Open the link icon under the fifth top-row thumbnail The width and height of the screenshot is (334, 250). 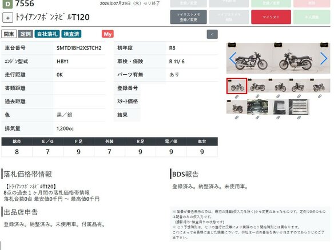point(320,96)
